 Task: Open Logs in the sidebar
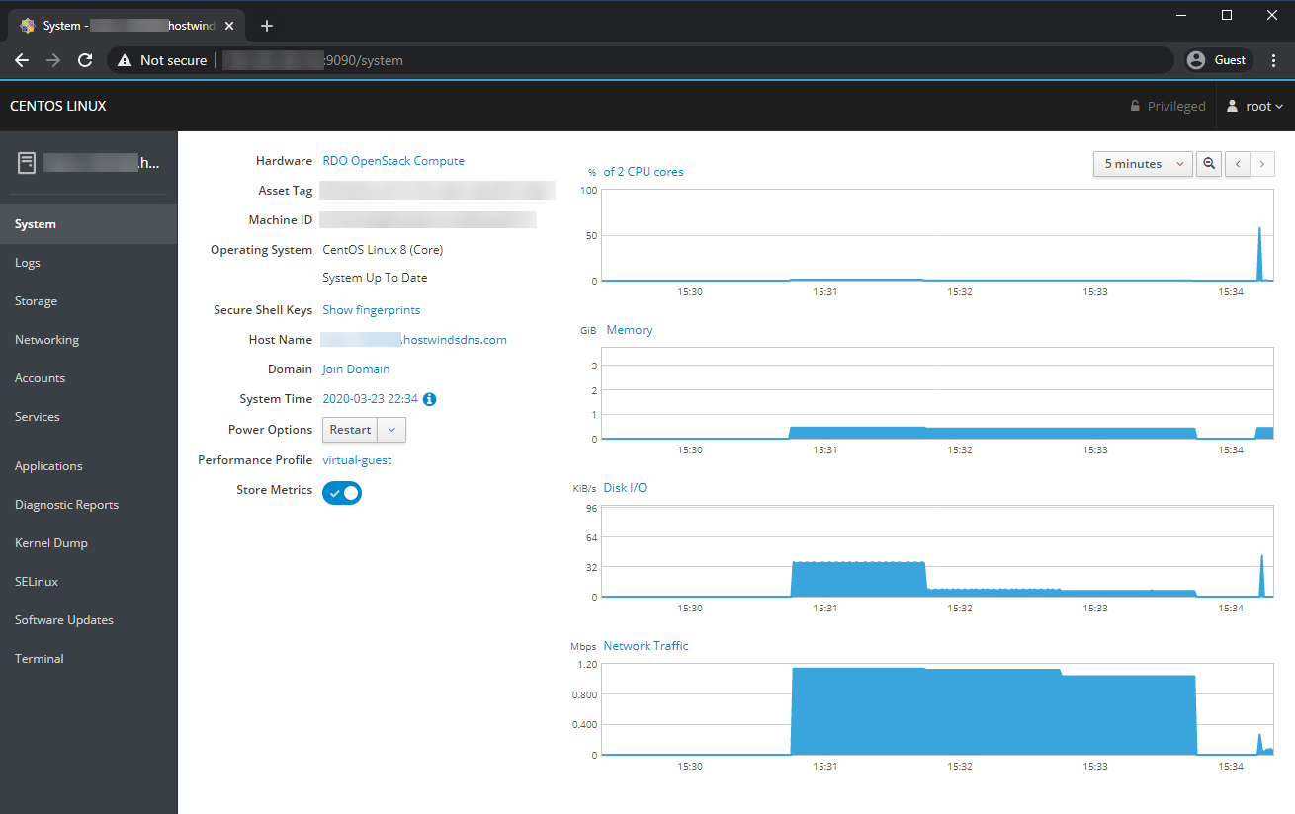point(89,263)
